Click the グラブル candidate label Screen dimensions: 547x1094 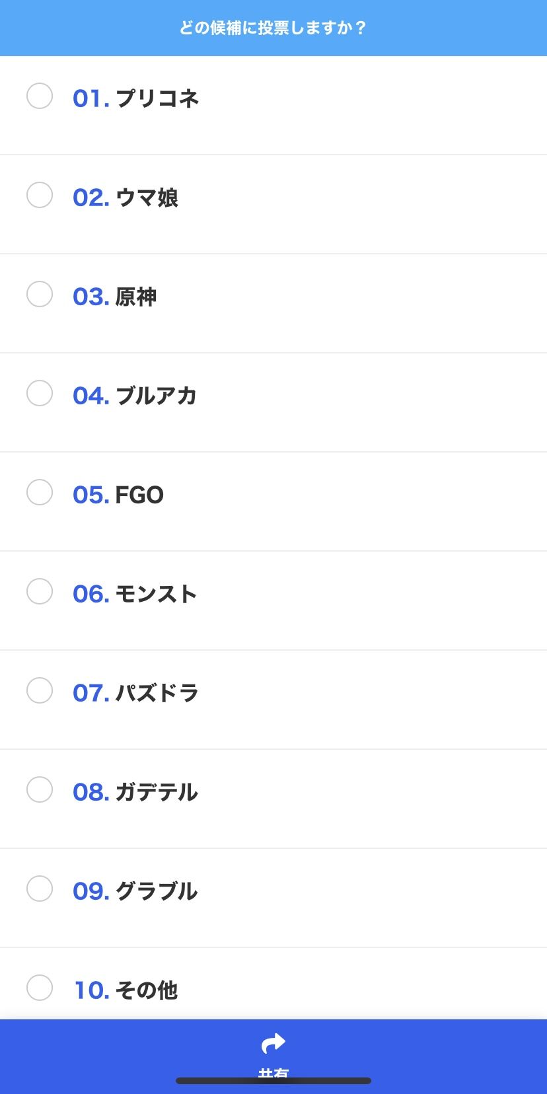tap(157, 891)
